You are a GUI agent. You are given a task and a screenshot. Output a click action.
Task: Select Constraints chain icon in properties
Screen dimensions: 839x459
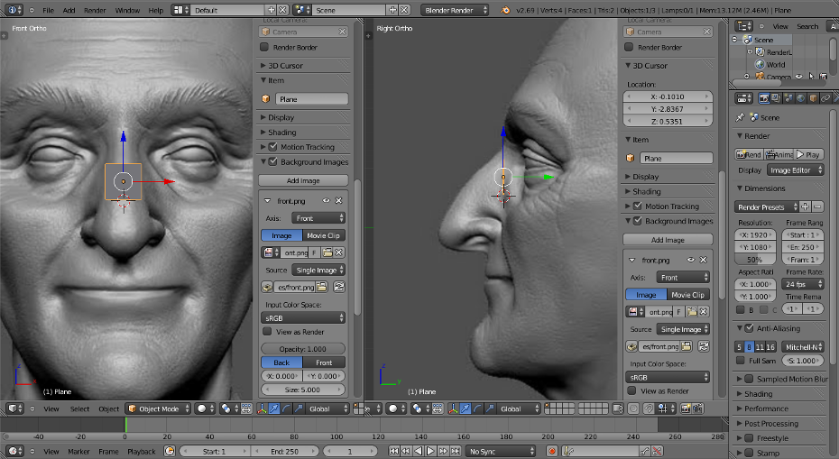(825, 98)
